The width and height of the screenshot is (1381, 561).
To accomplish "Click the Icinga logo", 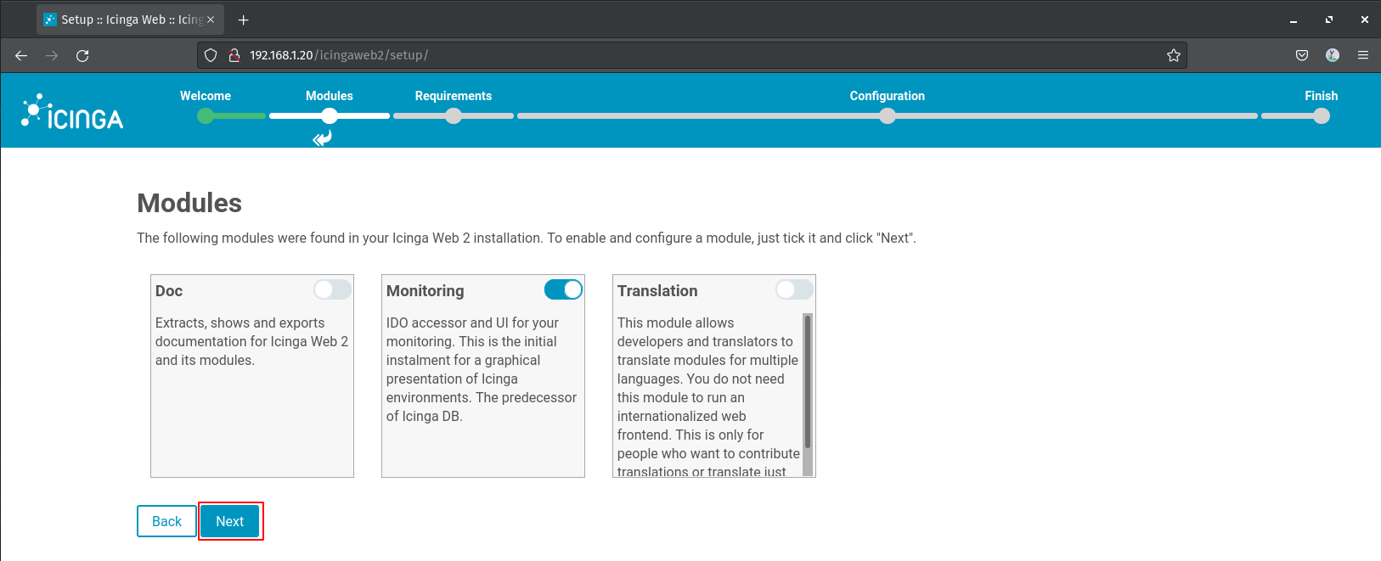I will click(x=72, y=111).
